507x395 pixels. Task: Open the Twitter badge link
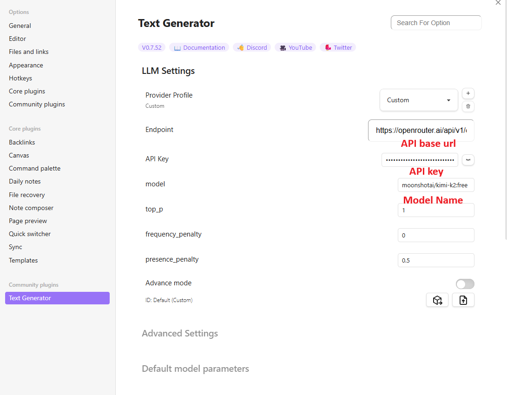(x=338, y=47)
